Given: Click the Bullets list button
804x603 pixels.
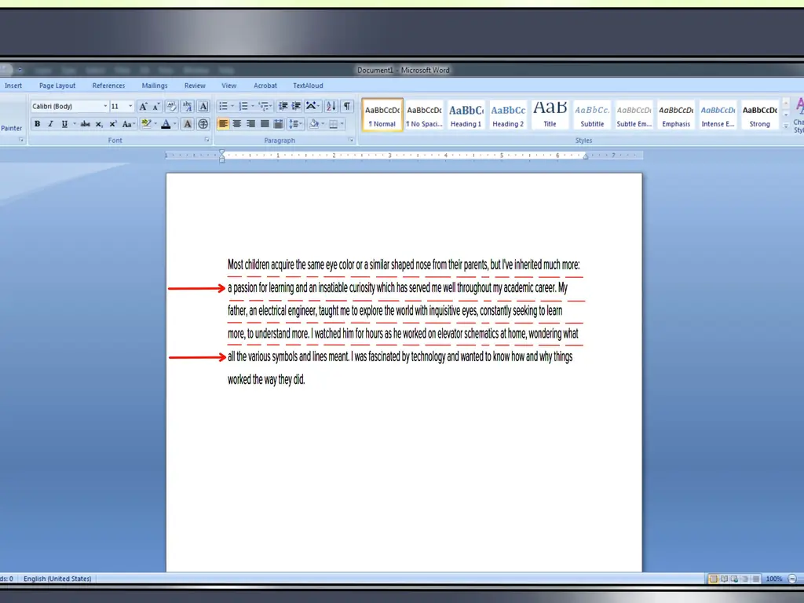Looking at the screenshot, I should click(223, 106).
